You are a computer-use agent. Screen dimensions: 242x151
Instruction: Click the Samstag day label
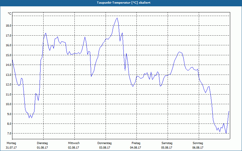(x=167, y=143)
